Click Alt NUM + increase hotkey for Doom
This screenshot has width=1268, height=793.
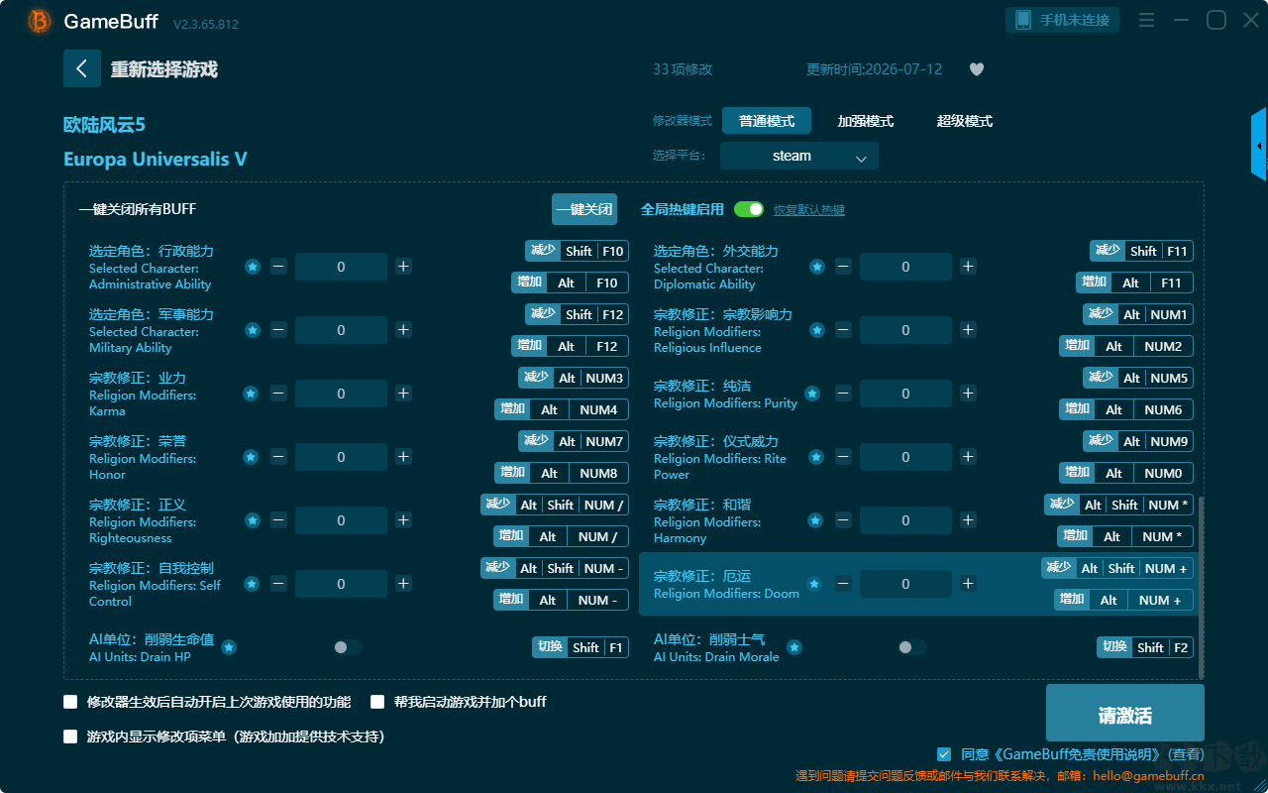(x=1123, y=600)
